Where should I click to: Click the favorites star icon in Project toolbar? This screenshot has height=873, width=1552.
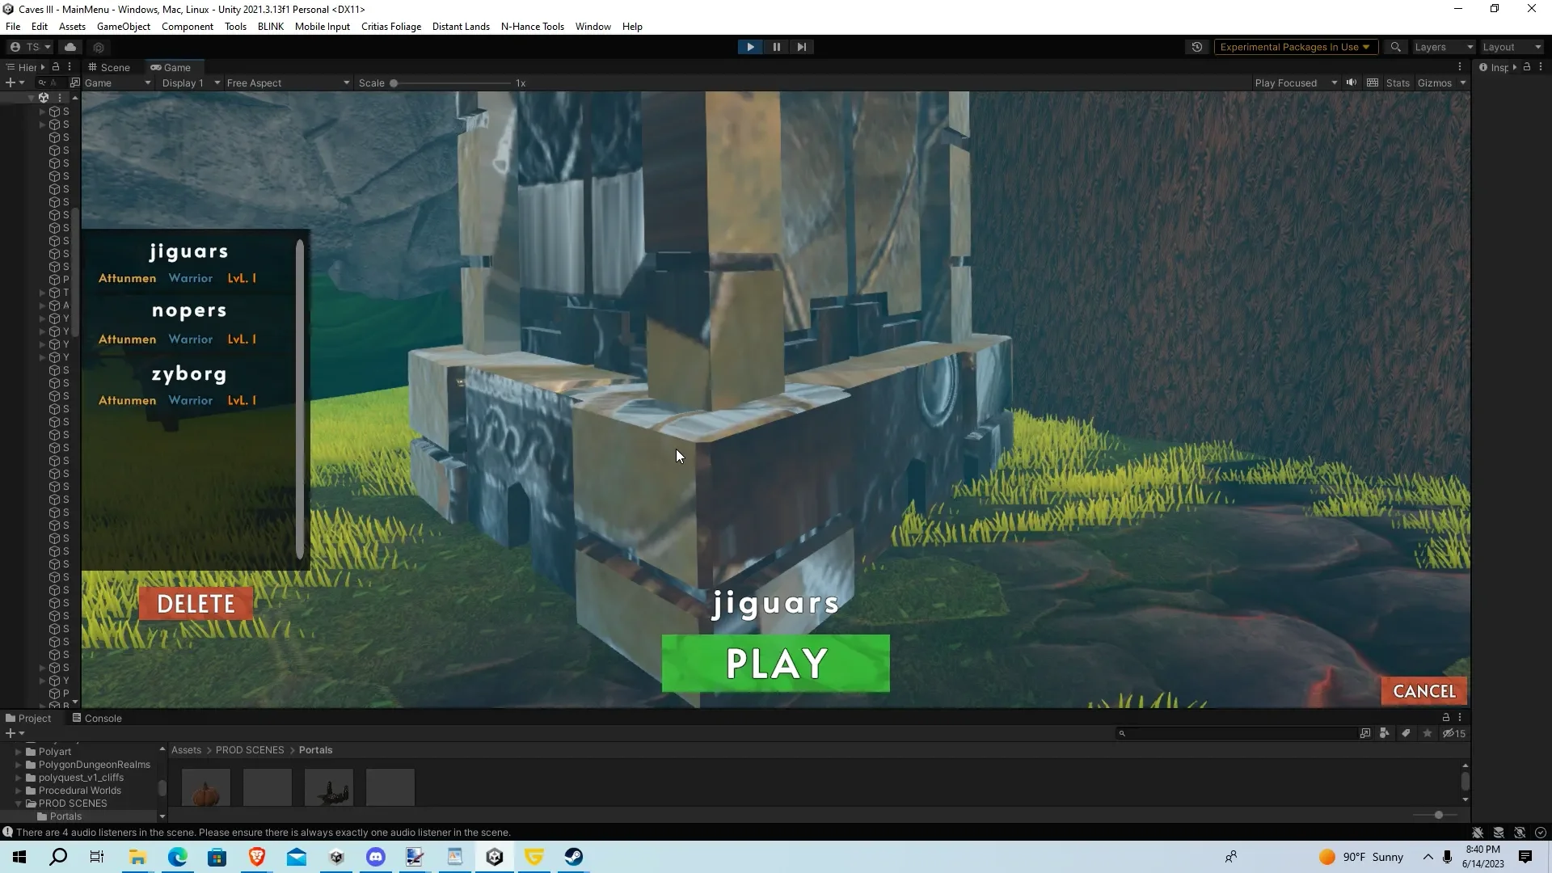pos(1428,733)
